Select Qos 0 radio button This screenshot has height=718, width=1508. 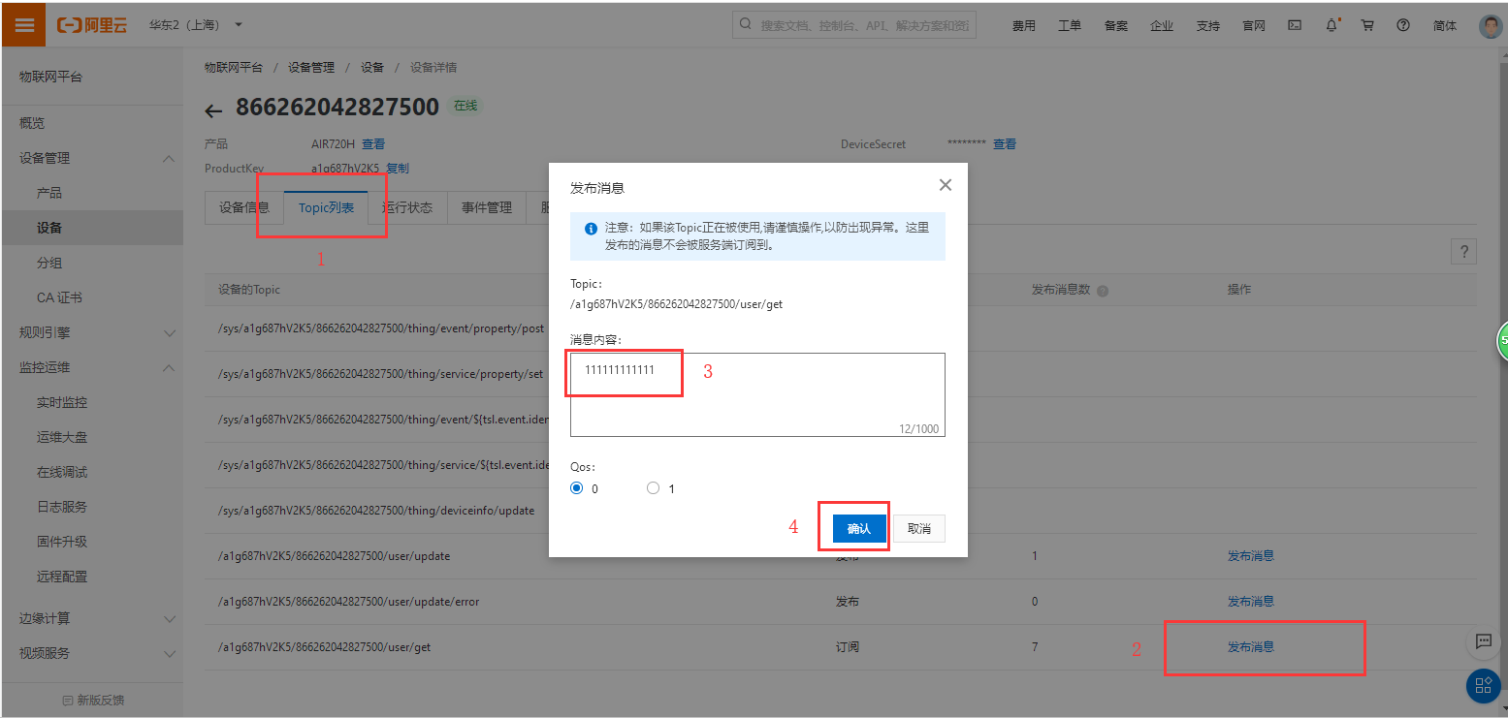tap(577, 488)
